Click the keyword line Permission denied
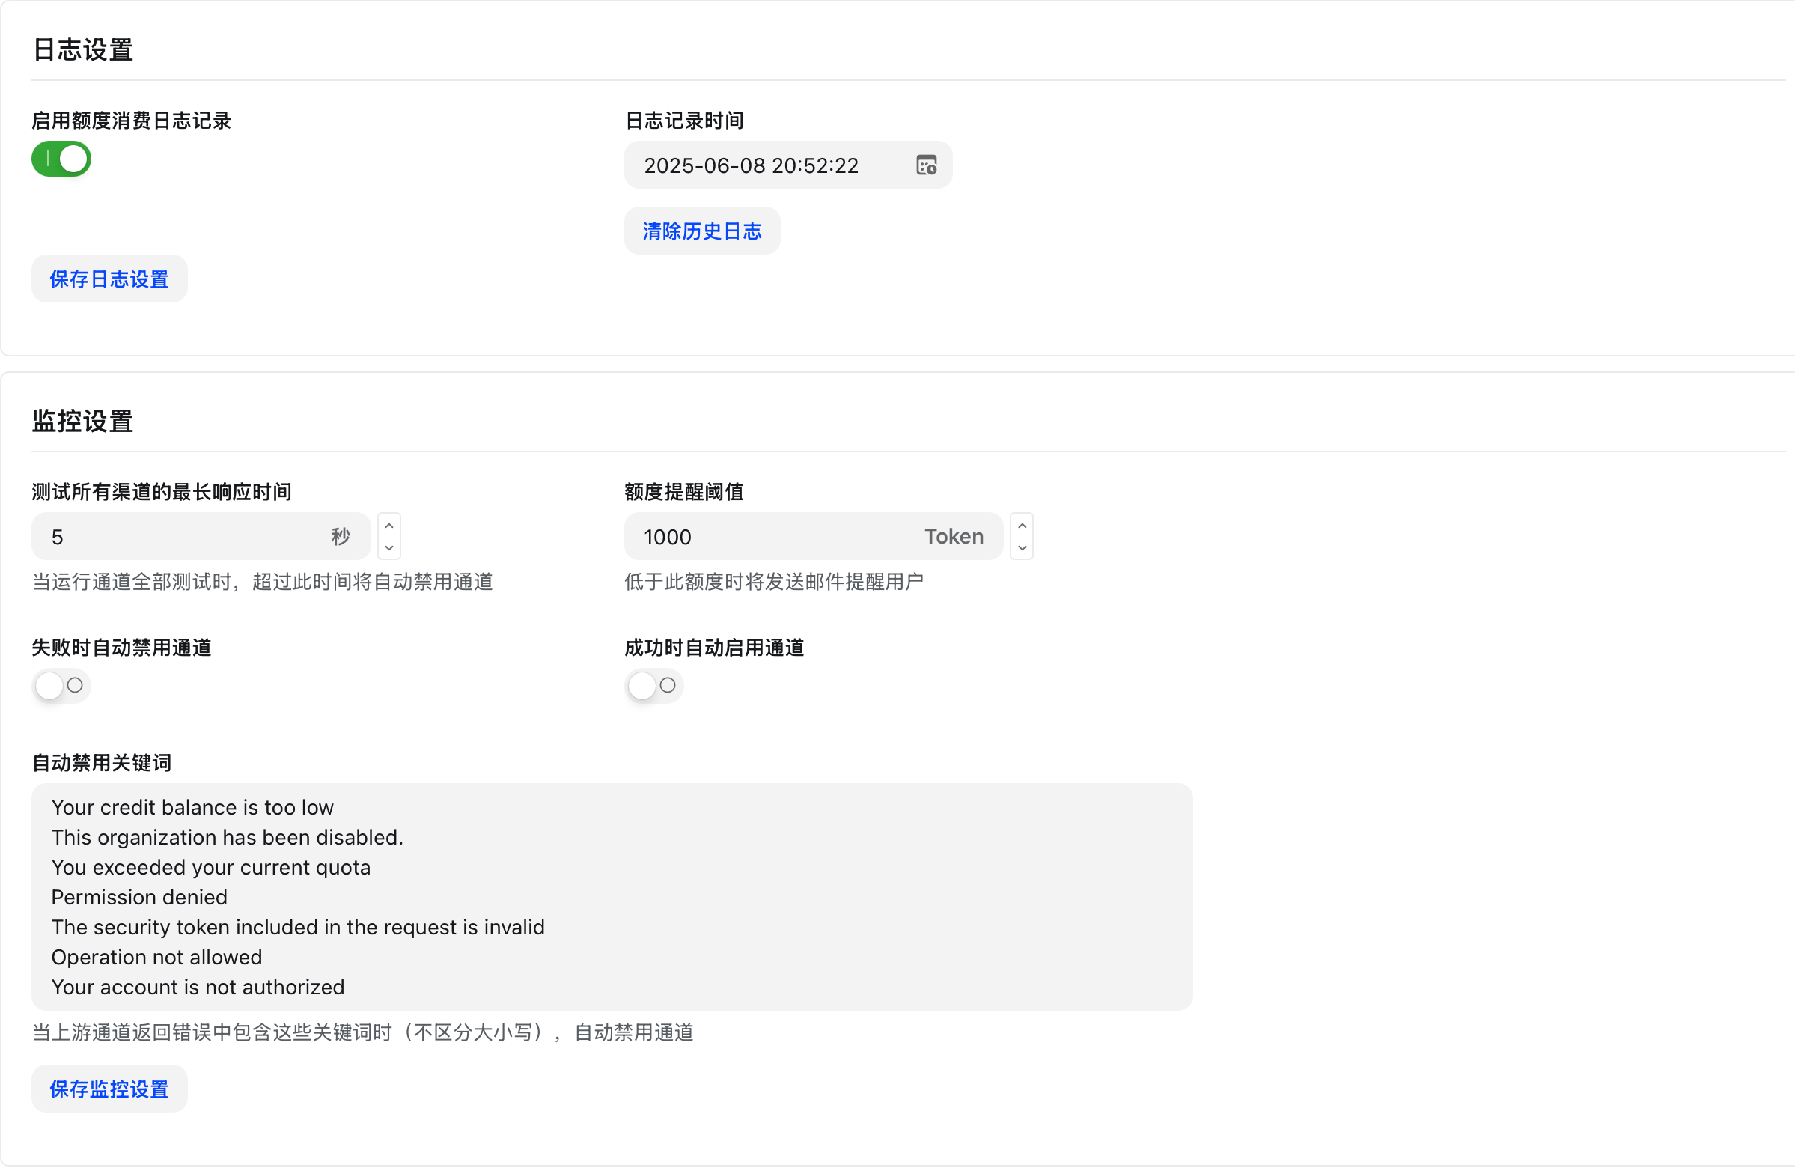Screen dimensions: 1795x1168 [x=138, y=897]
